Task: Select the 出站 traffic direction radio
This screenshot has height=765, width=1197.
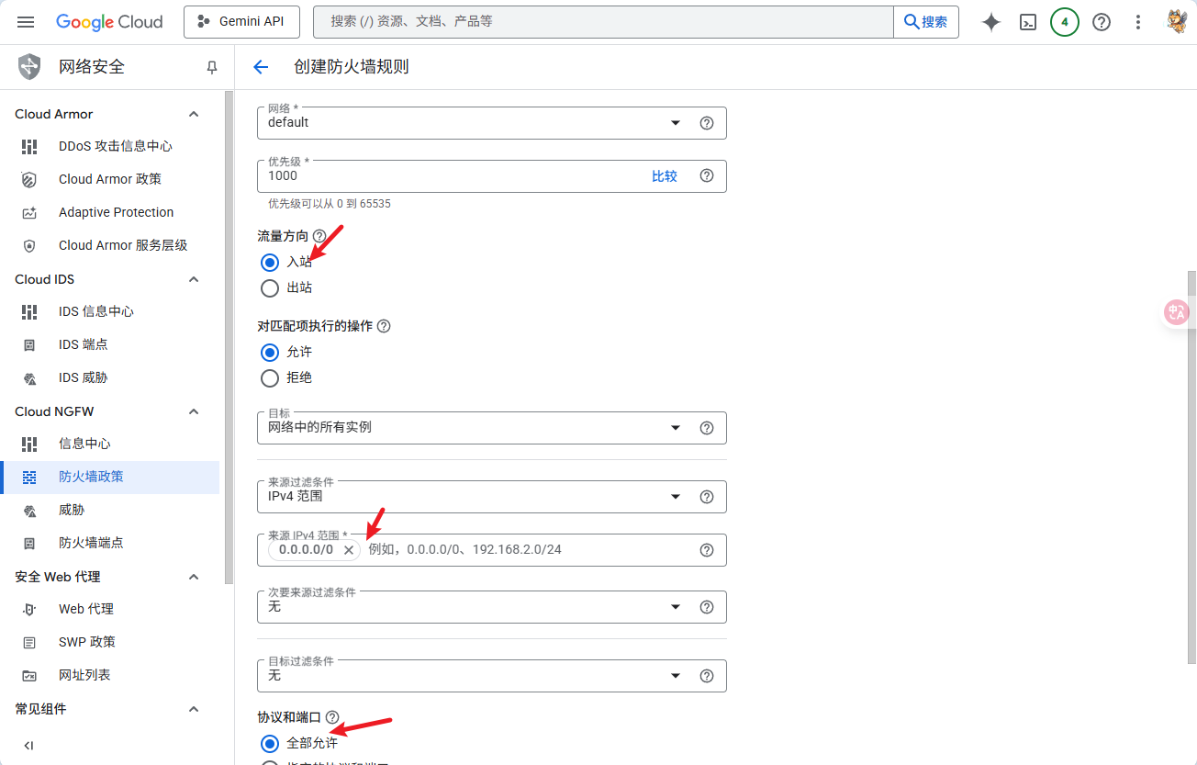Action: click(x=270, y=288)
